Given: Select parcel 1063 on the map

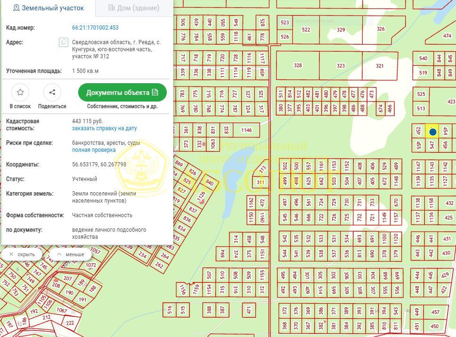Looking at the screenshot, I should pyautogui.click(x=213, y=144).
